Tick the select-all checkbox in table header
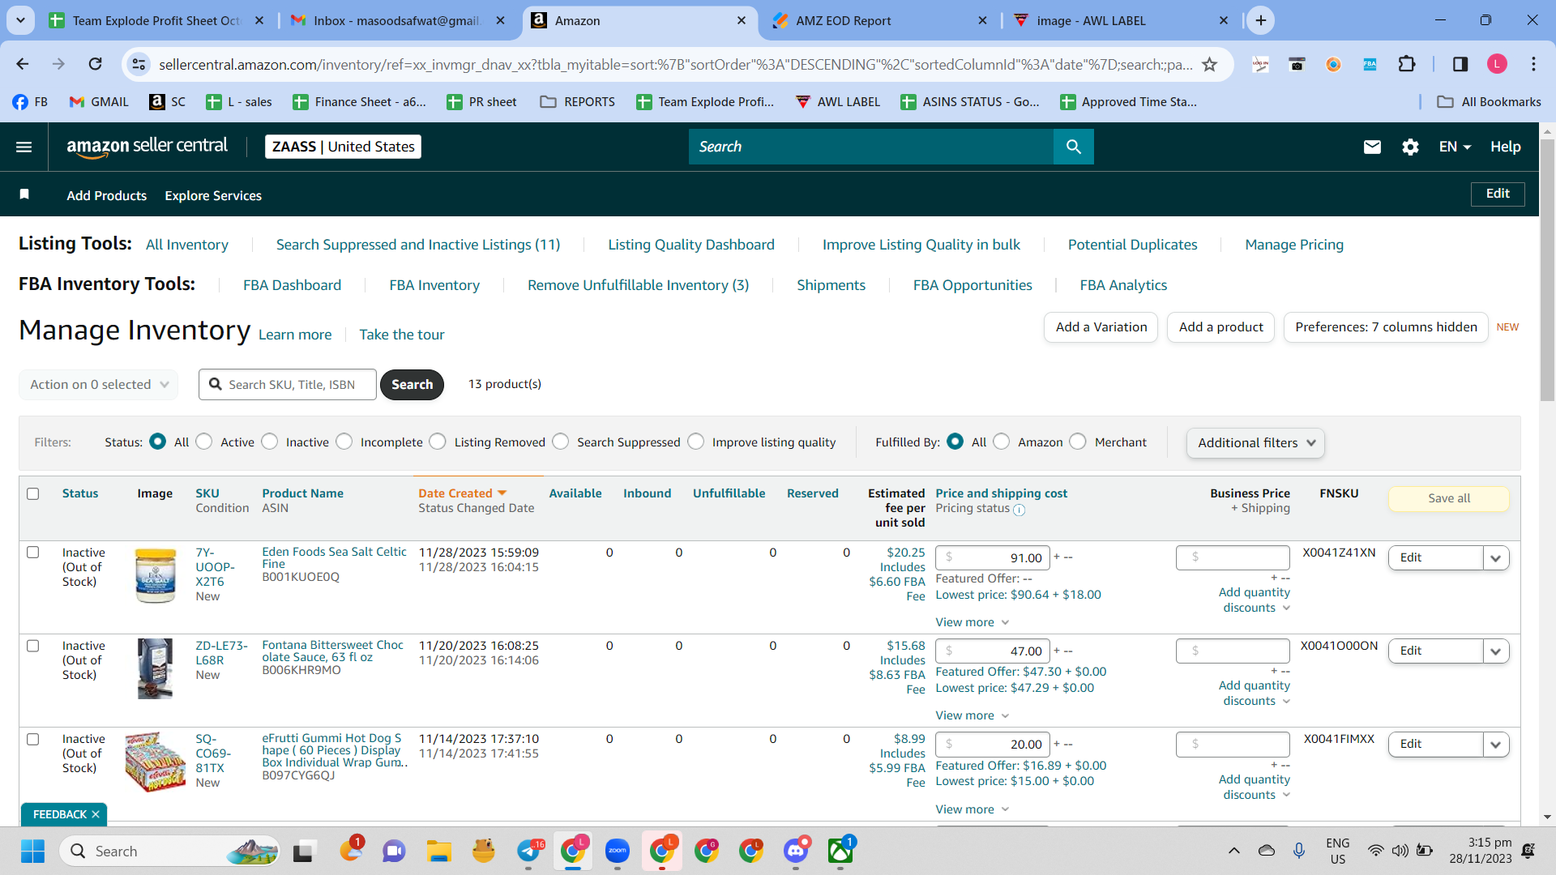1556x875 pixels. click(x=33, y=493)
